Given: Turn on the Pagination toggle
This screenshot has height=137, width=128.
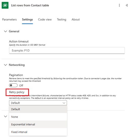Looking at the screenshot, I should pyautogui.click(x=13, y=85).
